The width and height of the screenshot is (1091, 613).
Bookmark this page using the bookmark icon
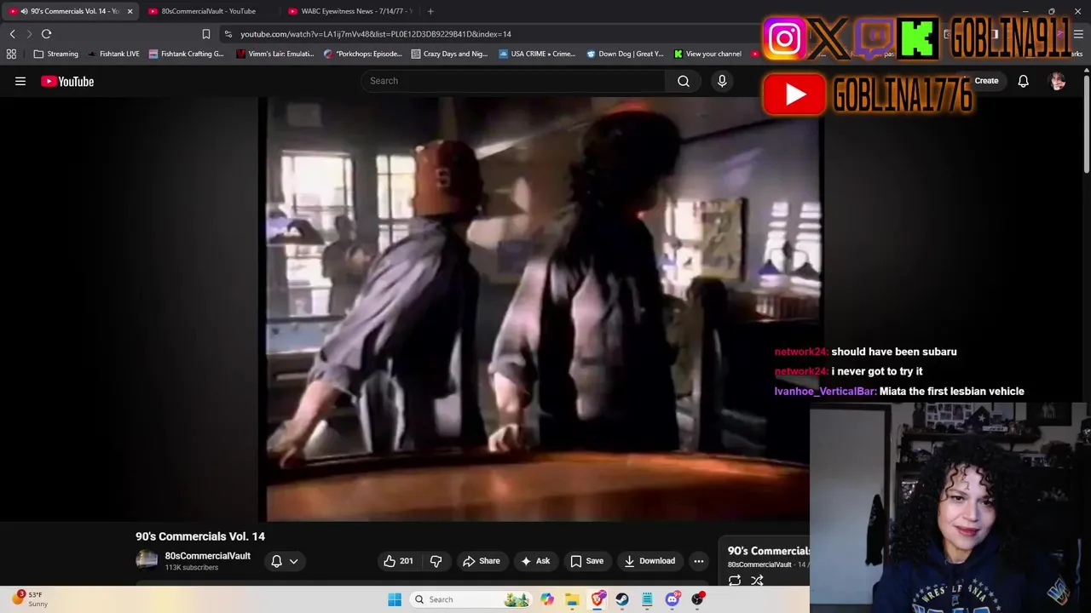point(205,34)
